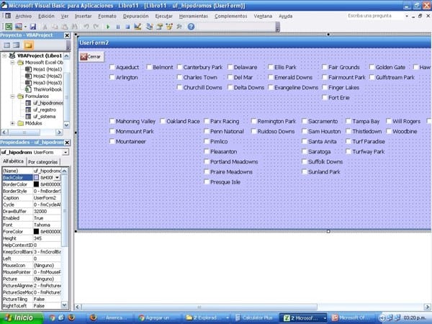Screen dimensions: 432x324
Task: Collapse the VBAProject (Libro1) tree node
Action: pos(4,55)
